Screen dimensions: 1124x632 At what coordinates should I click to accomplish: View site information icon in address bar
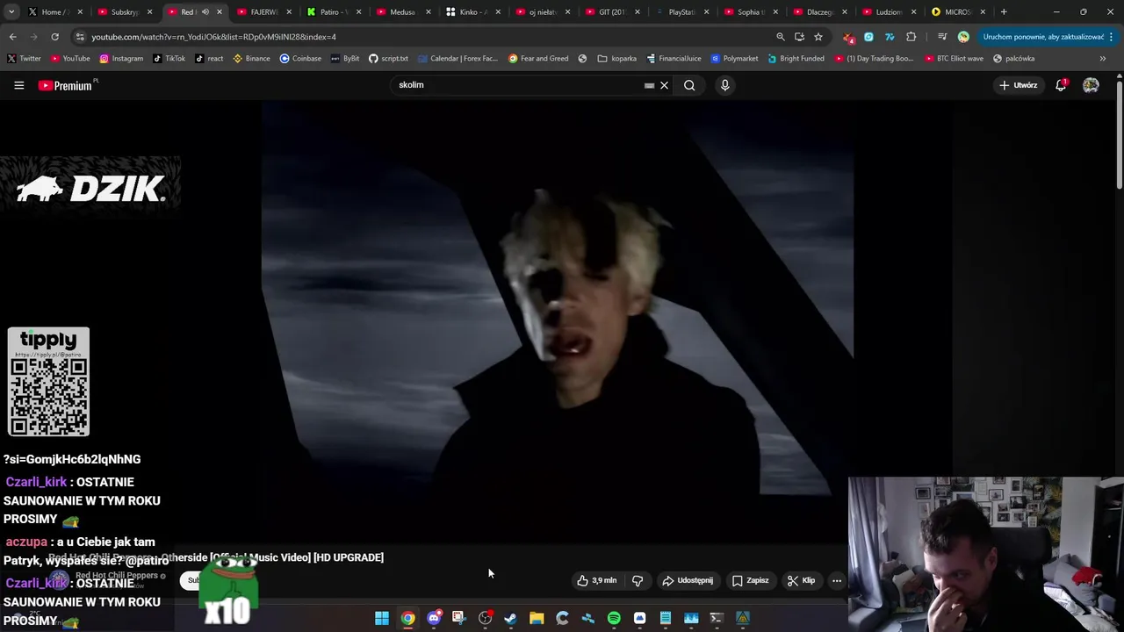(80, 37)
